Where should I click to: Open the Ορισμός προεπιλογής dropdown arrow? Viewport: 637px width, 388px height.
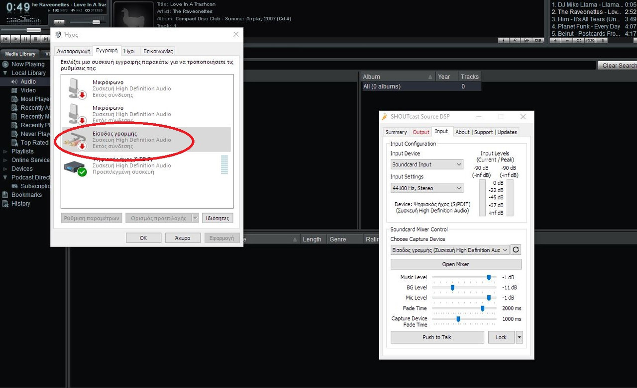point(195,218)
